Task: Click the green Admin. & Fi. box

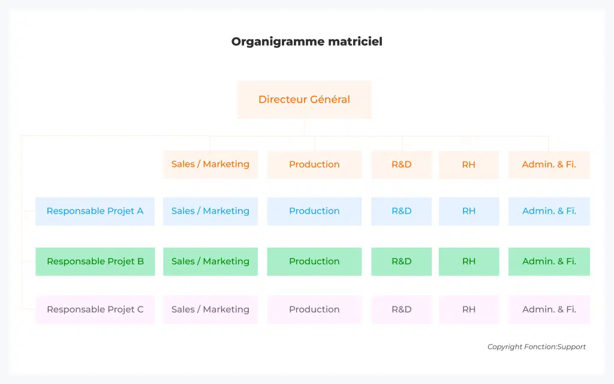Action: click(549, 262)
